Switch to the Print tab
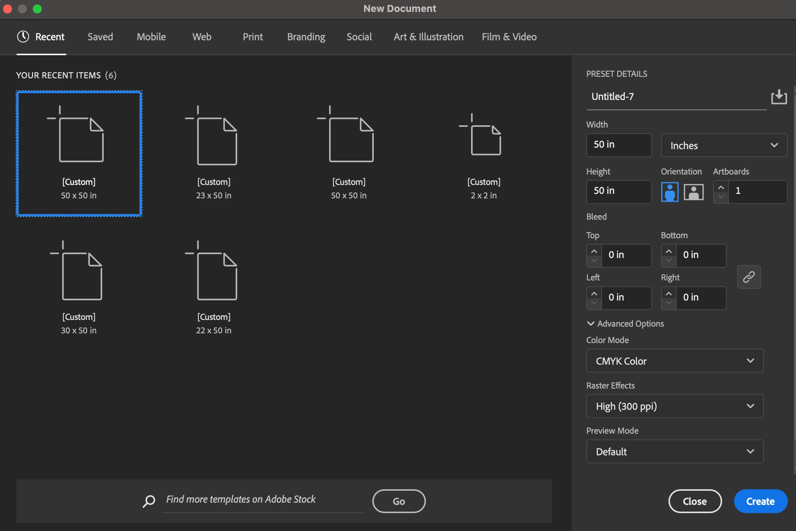Viewport: 796px width, 531px height. (253, 37)
